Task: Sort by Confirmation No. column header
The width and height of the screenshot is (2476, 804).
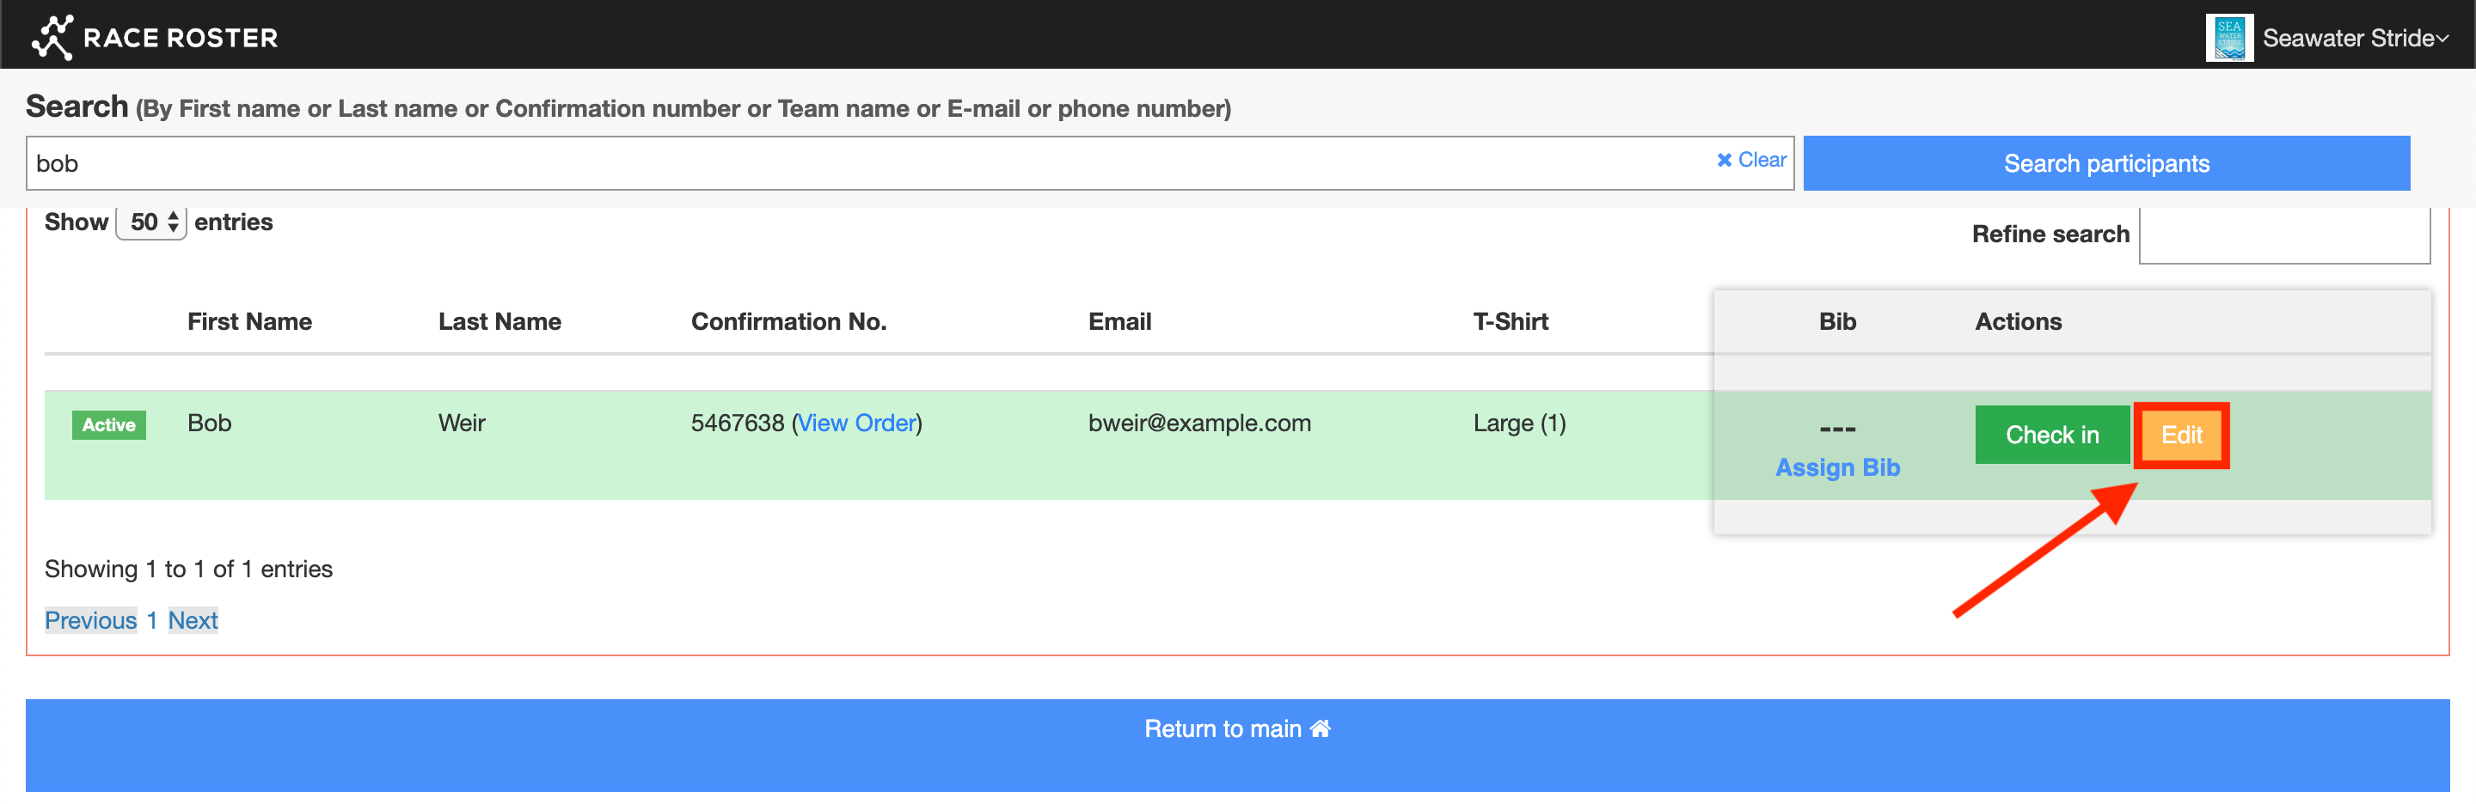Action: (x=788, y=322)
